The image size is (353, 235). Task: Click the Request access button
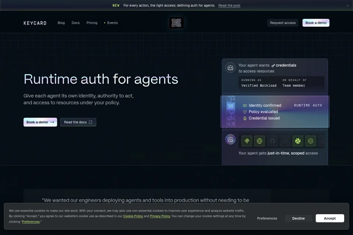283,23
